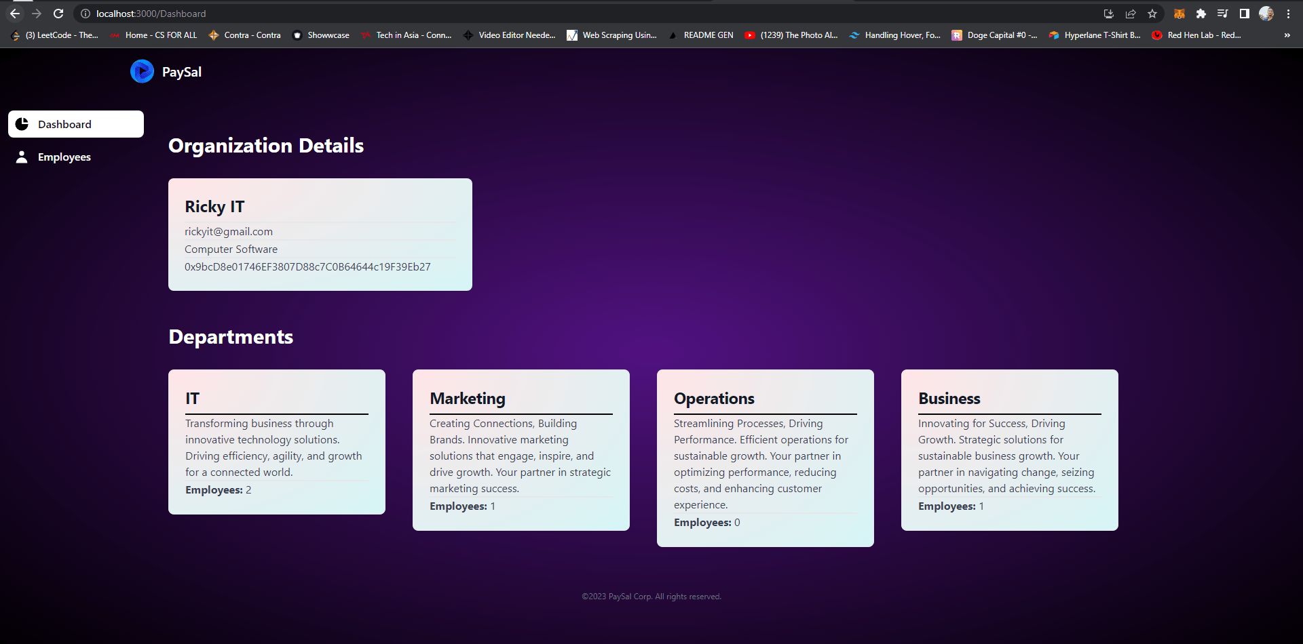The height and width of the screenshot is (644, 1303).
Task: Open Red Hen Lab bookmark
Action: coord(1196,35)
